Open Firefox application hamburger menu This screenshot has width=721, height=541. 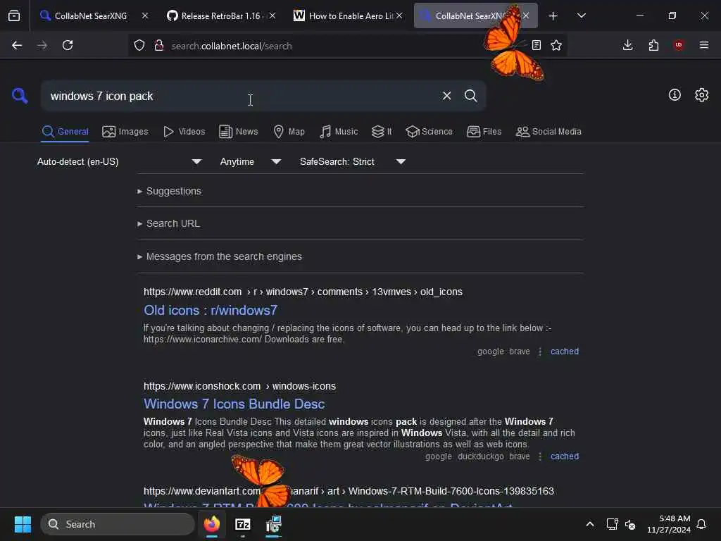coord(704,45)
